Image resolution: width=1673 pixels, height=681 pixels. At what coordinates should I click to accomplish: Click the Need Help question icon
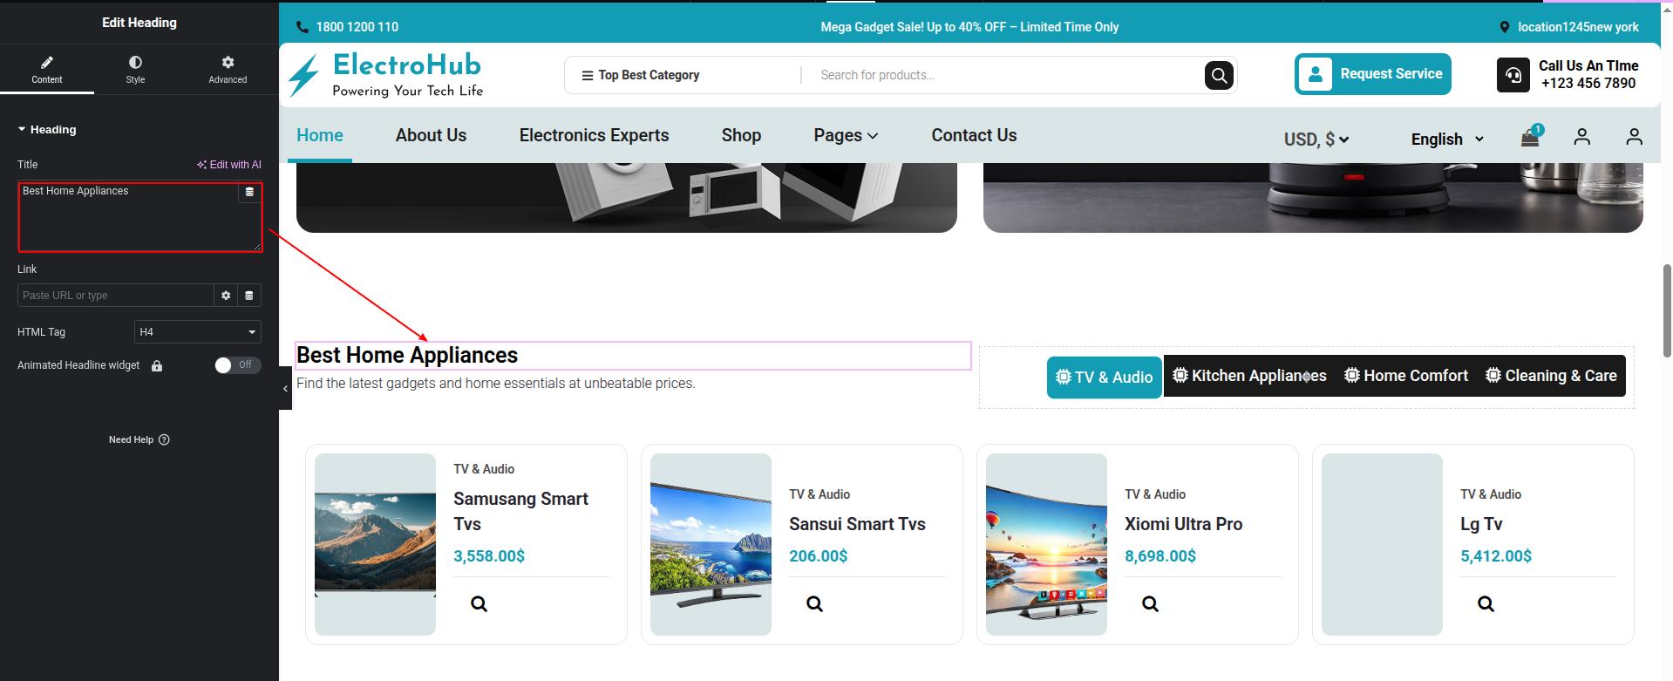[x=165, y=439]
